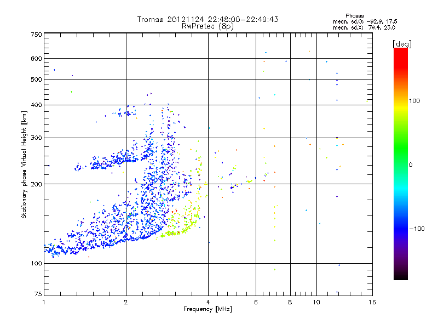Click the "[deg]" label above the colorbar
Viewport: 438px width, 329px height.
[402, 44]
